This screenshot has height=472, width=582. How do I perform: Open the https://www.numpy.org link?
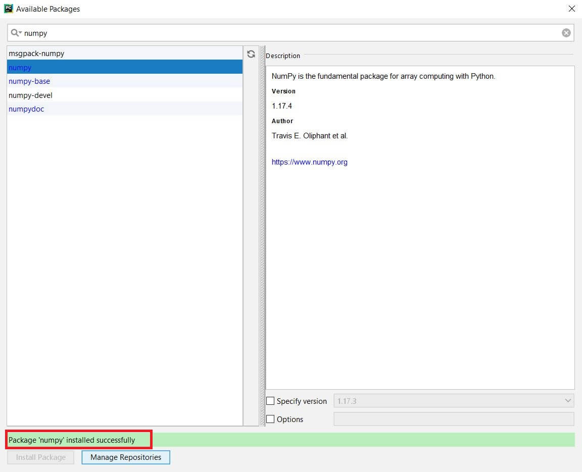[x=310, y=162]
